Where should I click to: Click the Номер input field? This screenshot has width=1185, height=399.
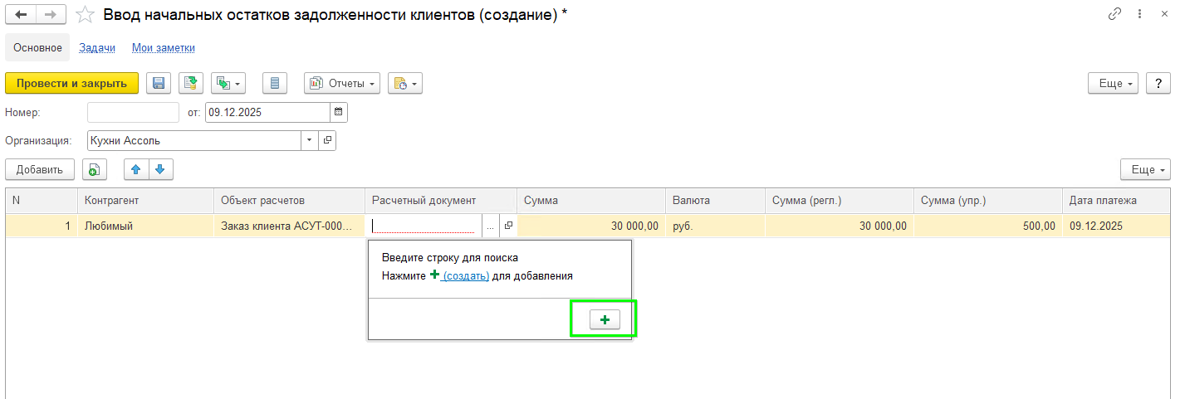click(133, 112)
